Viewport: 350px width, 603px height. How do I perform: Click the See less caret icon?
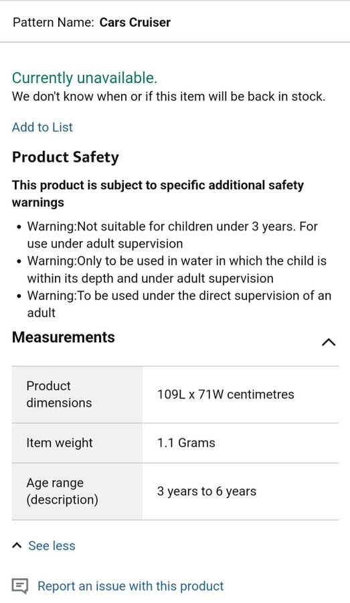17,545
